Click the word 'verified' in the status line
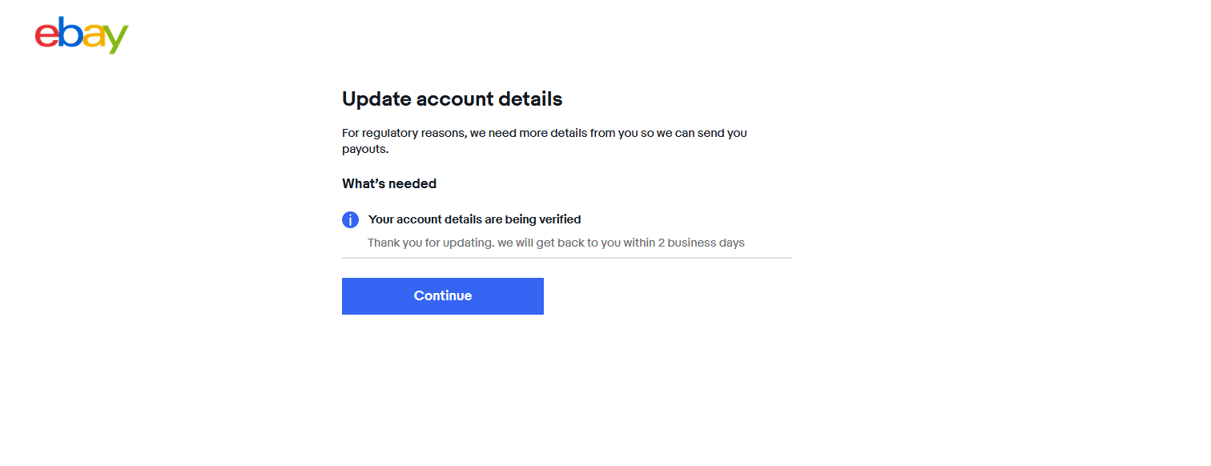 [x=559, y=219]
